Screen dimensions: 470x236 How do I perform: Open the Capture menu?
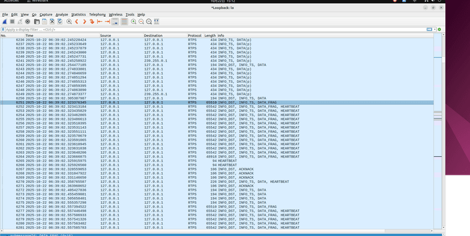pos(46,14)
